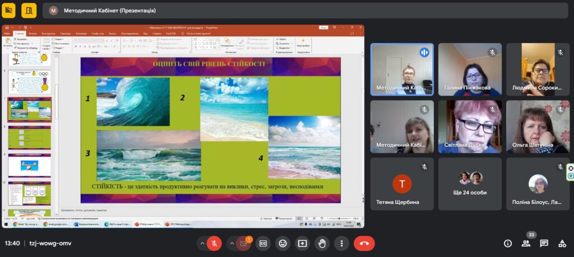
Task: Turn on the camera in the Meet toolbar
Action: (243, 244)
